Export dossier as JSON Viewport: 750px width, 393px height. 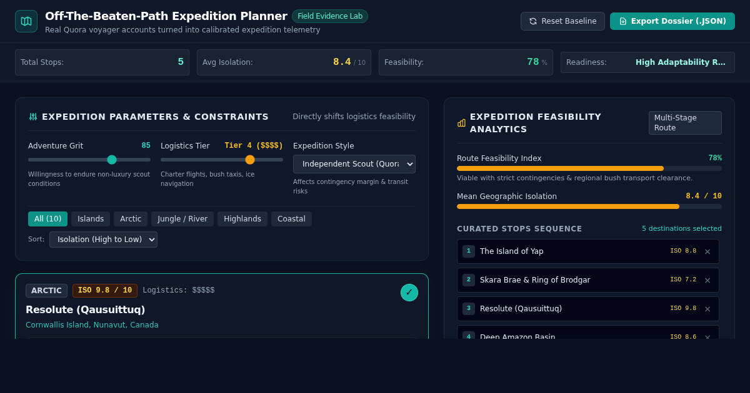(x=672, y=21)
